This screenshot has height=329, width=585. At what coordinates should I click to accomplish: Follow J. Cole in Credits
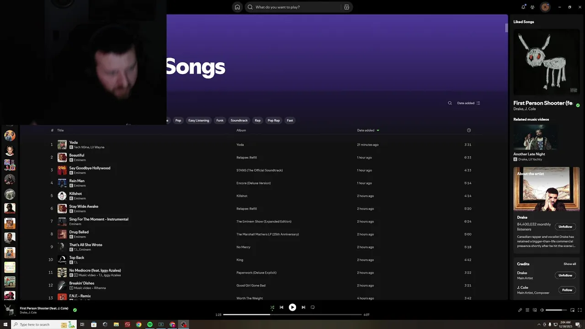(567, 290)
